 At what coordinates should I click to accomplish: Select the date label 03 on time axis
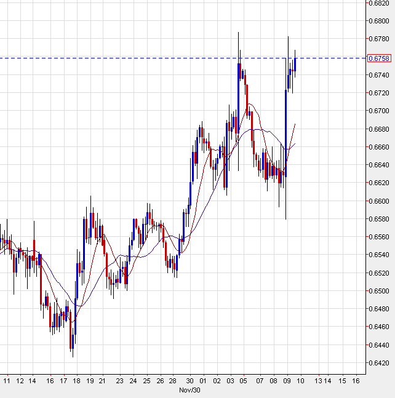(x=230, y=381)
